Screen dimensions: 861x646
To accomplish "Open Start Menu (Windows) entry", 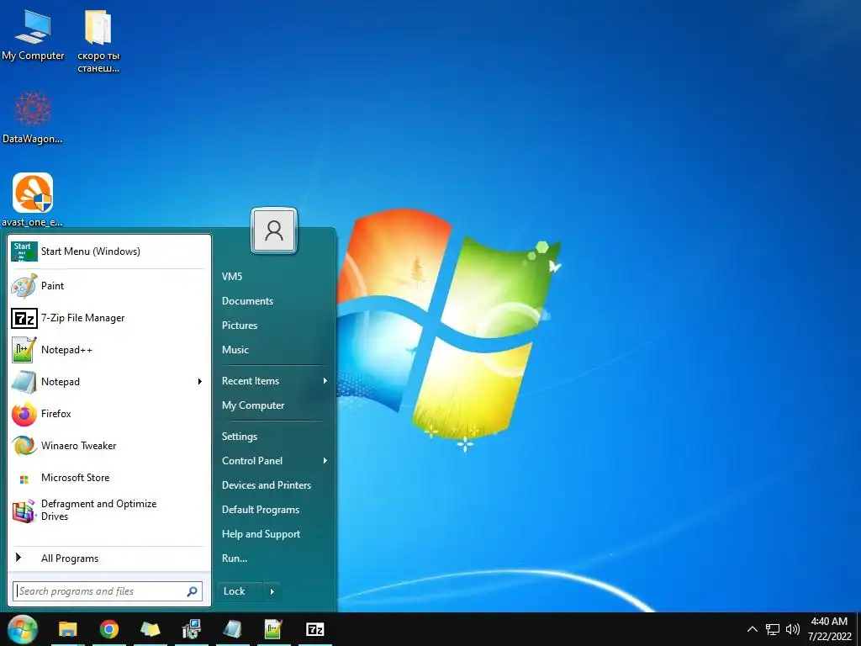I will [x=108, y=252].
